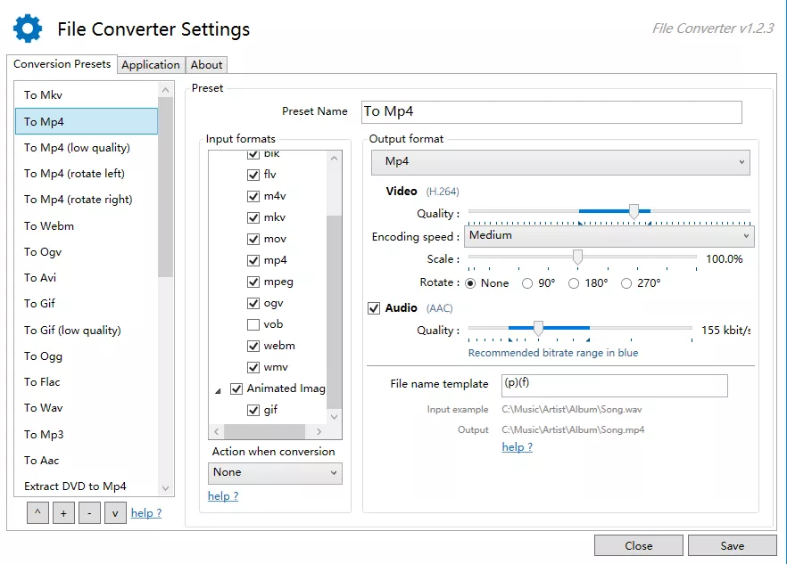Adjust the Video Quality slider
The height and width of the screenshot is (564, 787).
(x=634, y=211)
